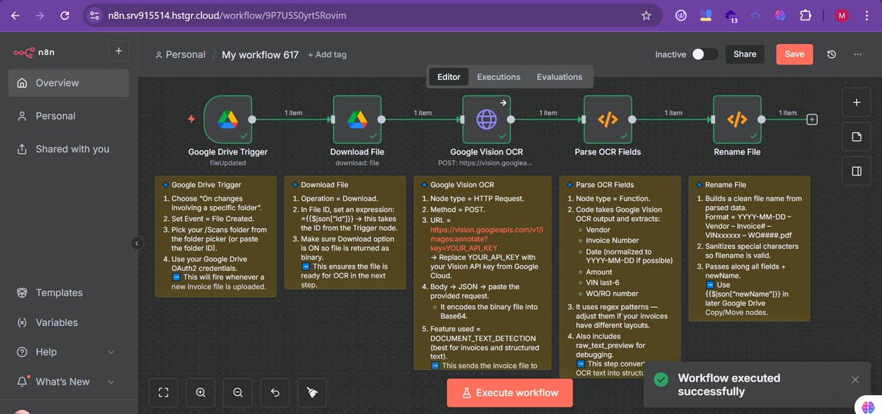Click the Google Drive Trigger node label
Image resolution: width=882 pixels, height=414 pixels.
pos(228,152)
